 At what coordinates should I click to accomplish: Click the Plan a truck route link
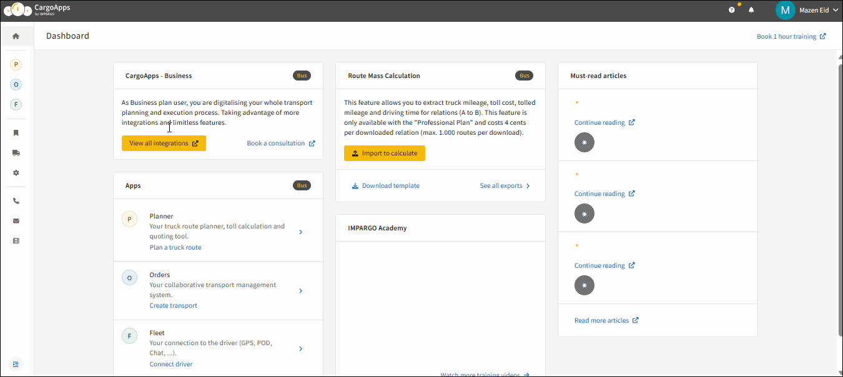click(x=175, y=247)
